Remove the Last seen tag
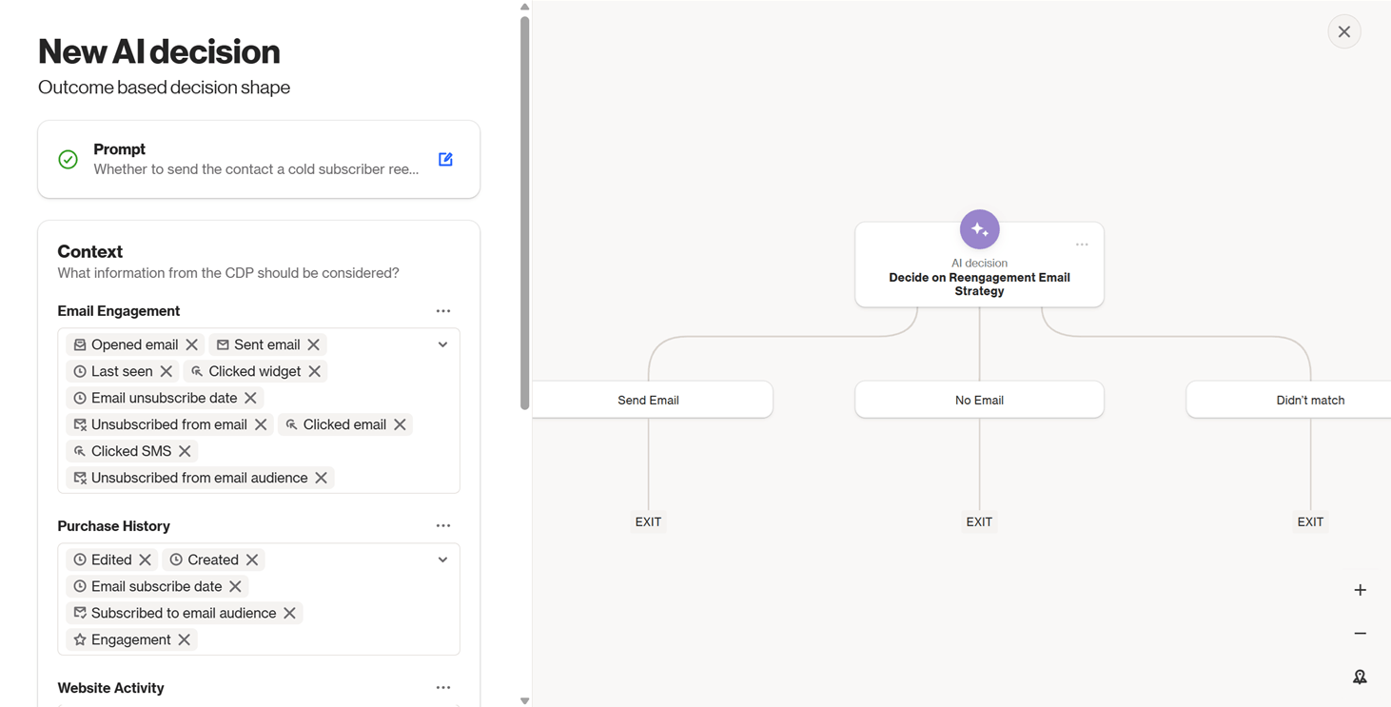 (x=167, y=371)
